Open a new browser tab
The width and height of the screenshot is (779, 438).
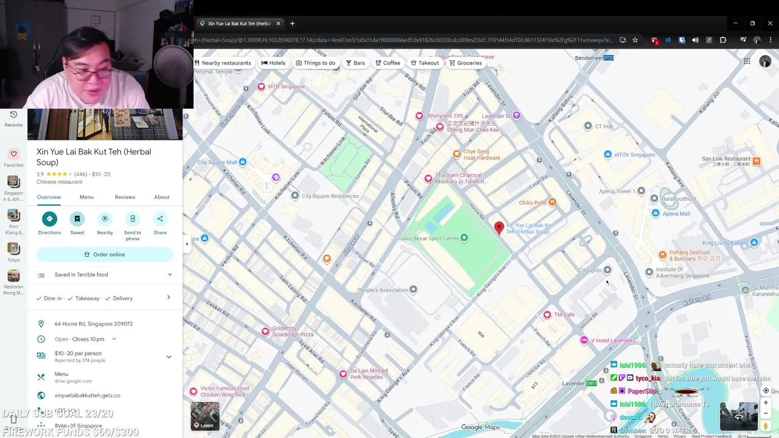tap(292, 23)
